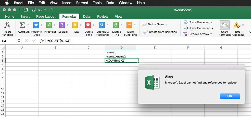Open Math & Trig functions icon
Viewport: 251px width, 117px height.
pos(116,25)
